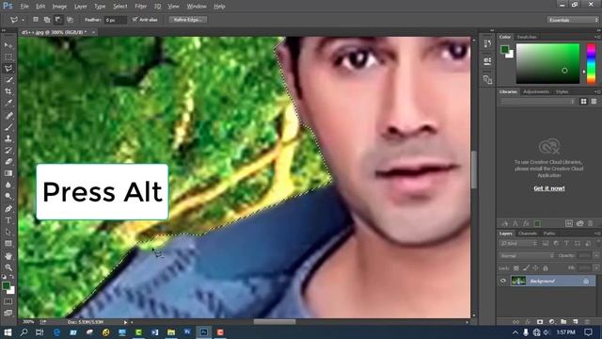Open the tool preset picker arrow
Screen dimensions: 602x339
click(23, 20)
